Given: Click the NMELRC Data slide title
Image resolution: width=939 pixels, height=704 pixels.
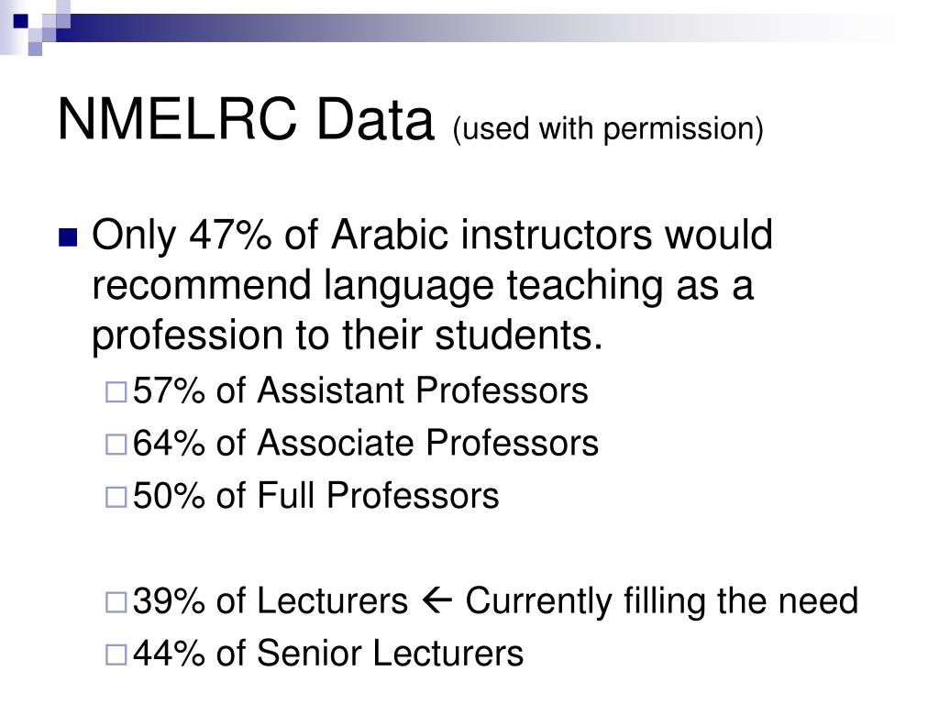Looking at the screenshot, I should (x=246, y=120).
